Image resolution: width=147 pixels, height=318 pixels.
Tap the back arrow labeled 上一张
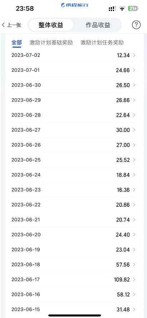(11, 25)
